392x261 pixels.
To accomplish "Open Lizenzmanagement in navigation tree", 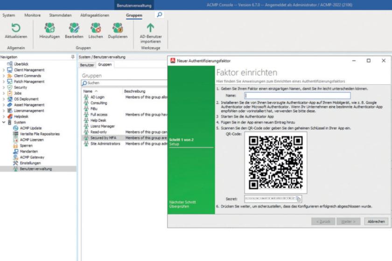I will [x=29, y=110].
